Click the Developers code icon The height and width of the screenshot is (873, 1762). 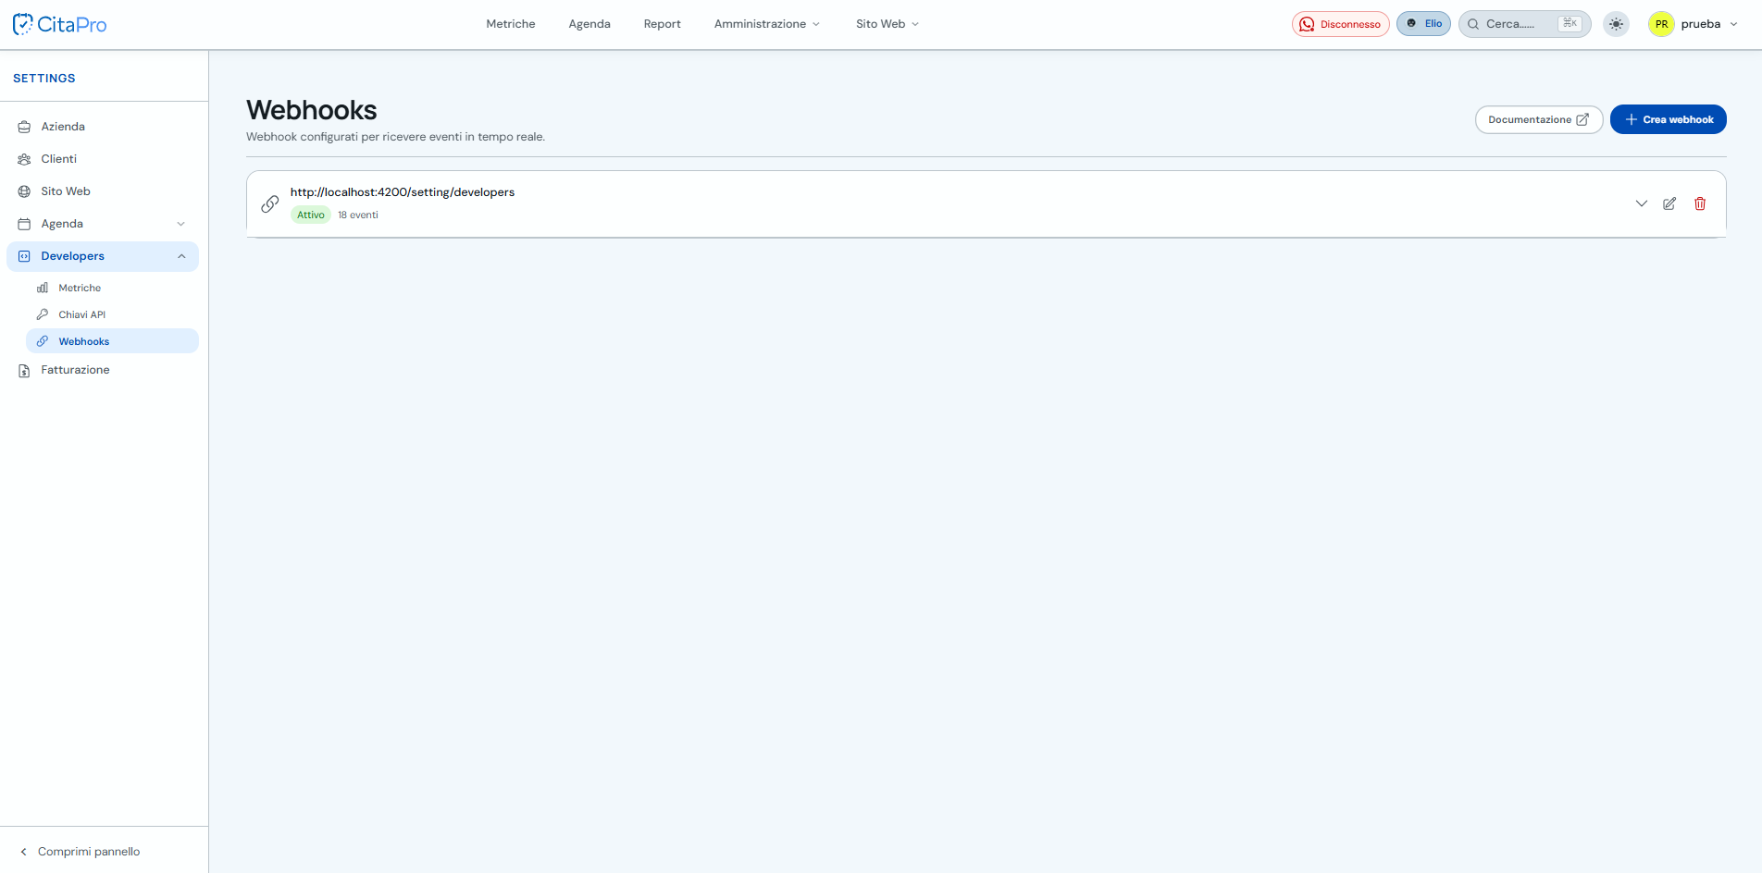[24, 256]
